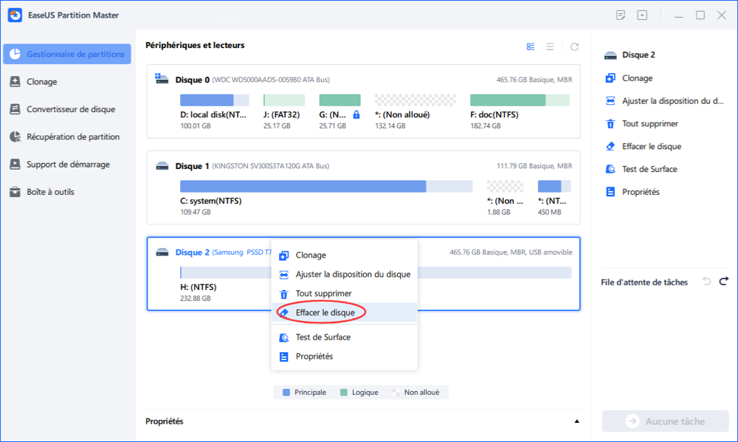Select C: system(NTFS) partition bar
Viewport: 738px width, 442px height.
[x=326, y=186]
